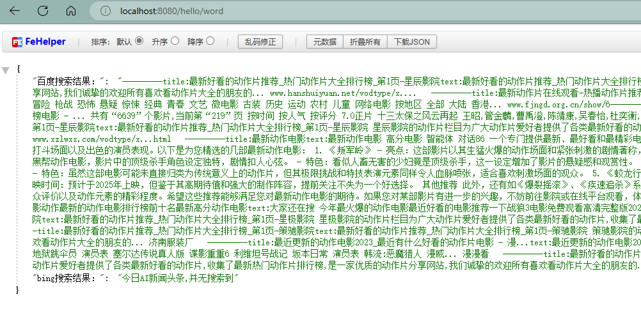Click the 乱码修正 button

point(260,42)
